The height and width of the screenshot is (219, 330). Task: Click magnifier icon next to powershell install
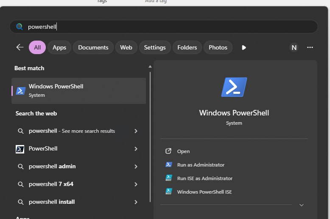pos(21,202)
